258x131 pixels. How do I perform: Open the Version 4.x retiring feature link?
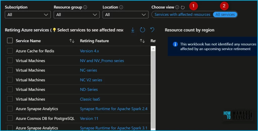tap(89, 51)
